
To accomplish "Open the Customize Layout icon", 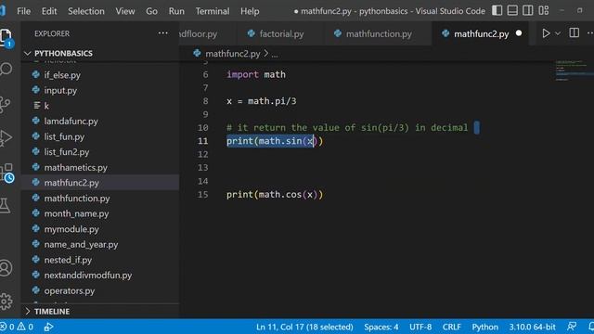I will [x=544, y=10].
